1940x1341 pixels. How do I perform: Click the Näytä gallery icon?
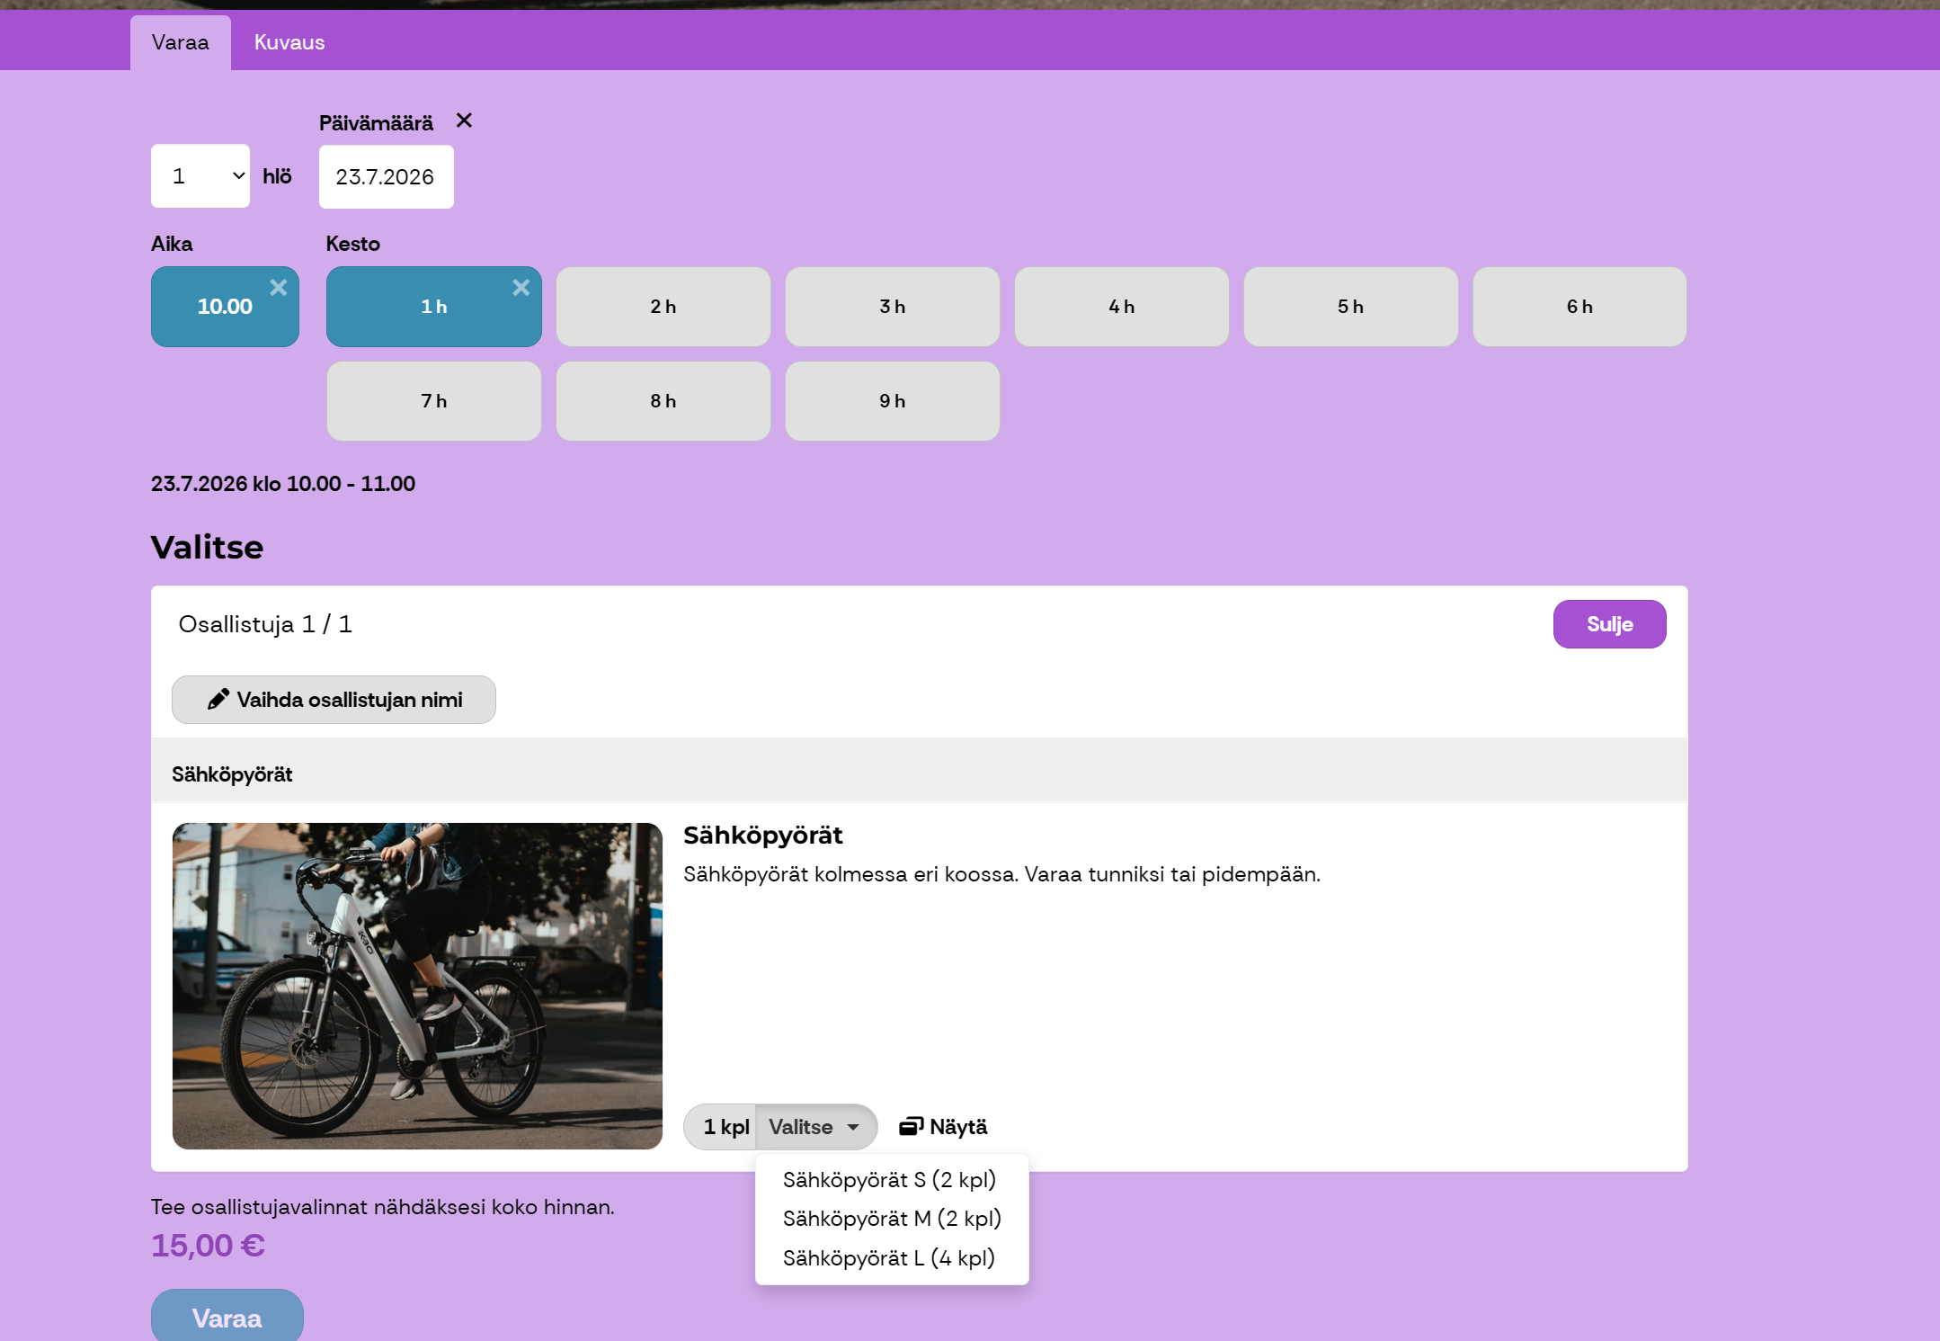point(911,1126)
